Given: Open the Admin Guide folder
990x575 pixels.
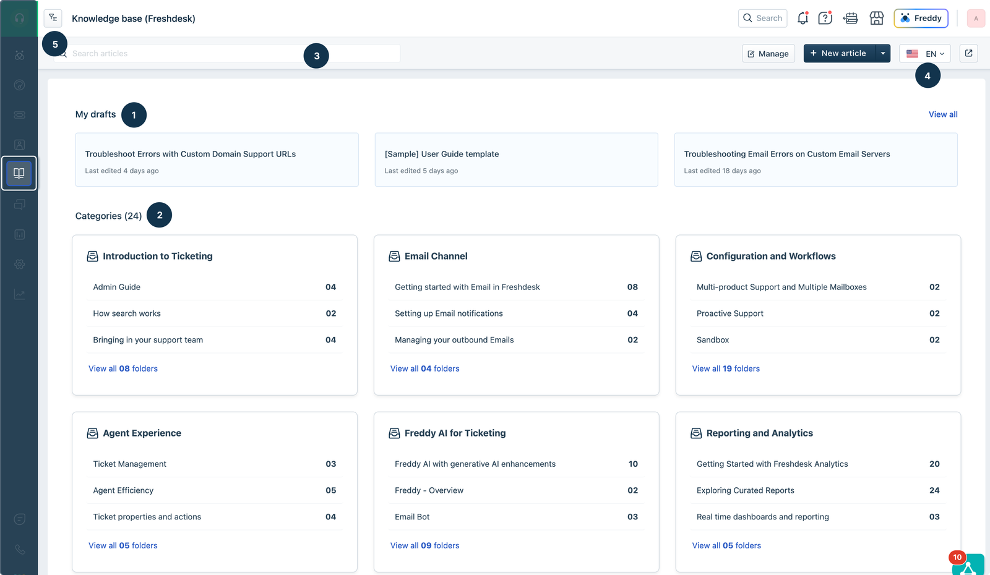Looking at the screenshot, I should click(x=215, y=287).
